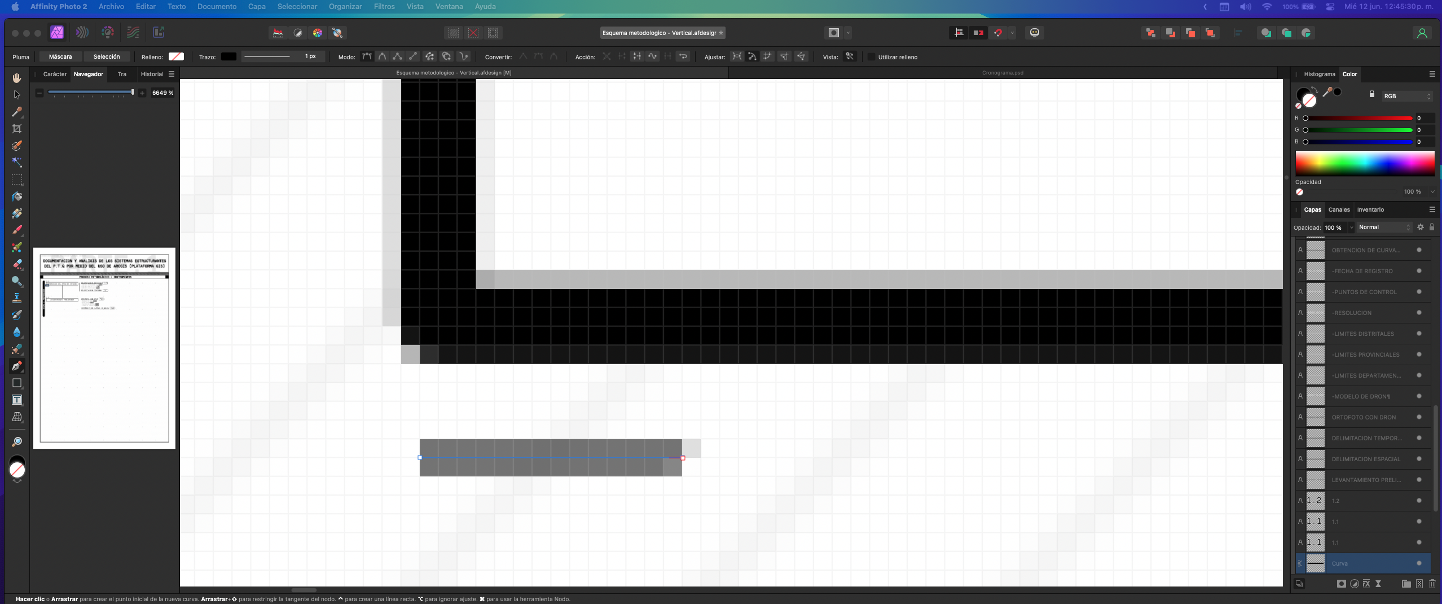The height and width of the screenshot is (604, 1442).
Task: Open the Filtros menu
Action: click(x=383, y=6)
